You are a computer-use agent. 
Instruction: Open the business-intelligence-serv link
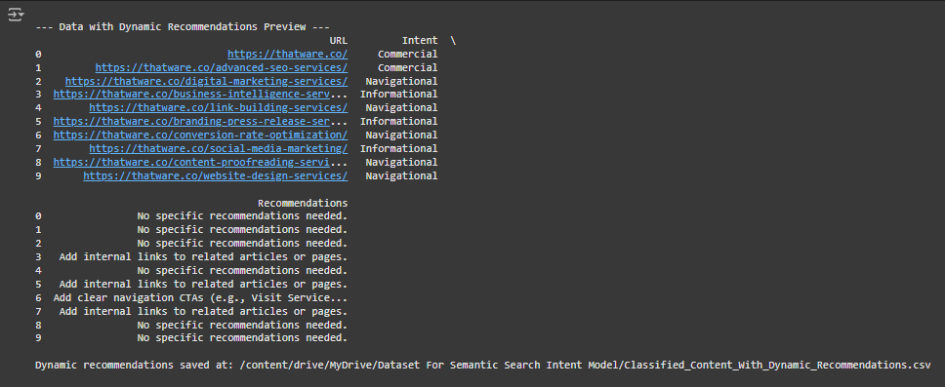click(x=191, y=95)
